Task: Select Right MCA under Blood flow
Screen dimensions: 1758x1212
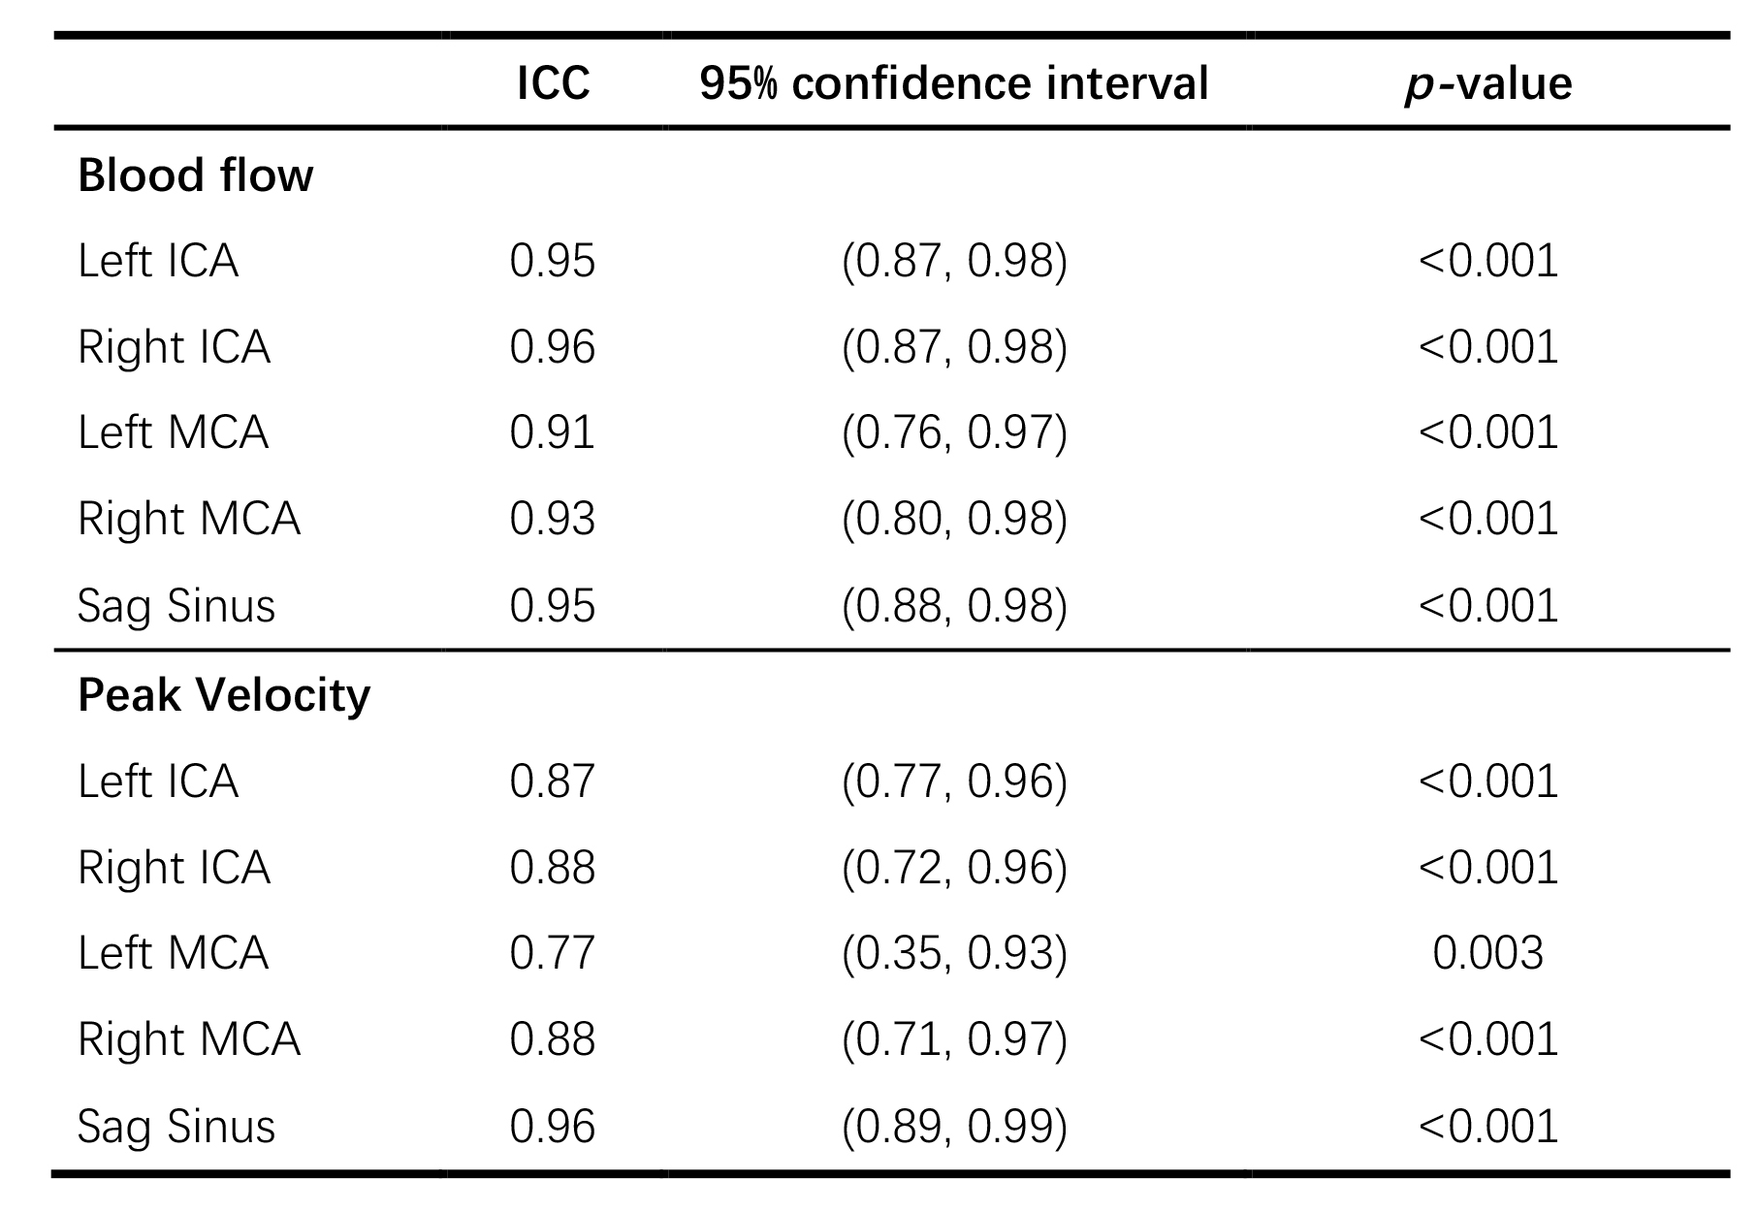Action: (x=189, y=519)
